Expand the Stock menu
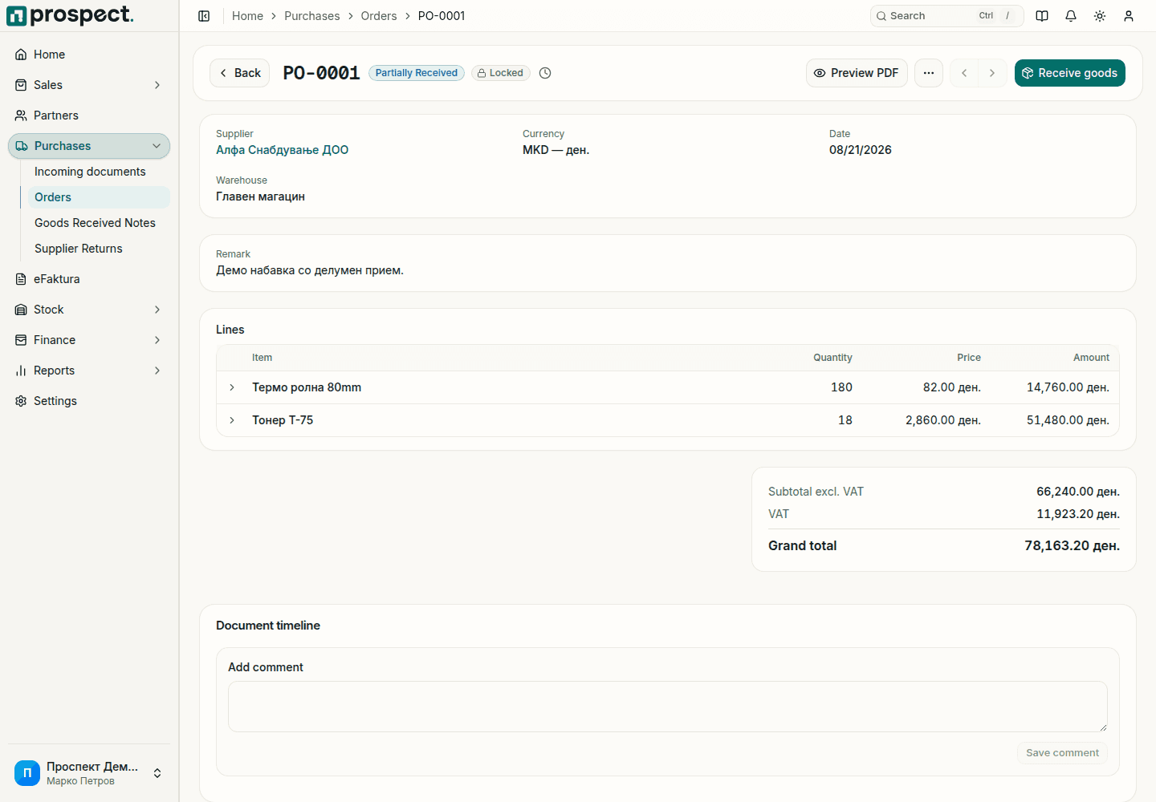 click(x=89, y=310)
